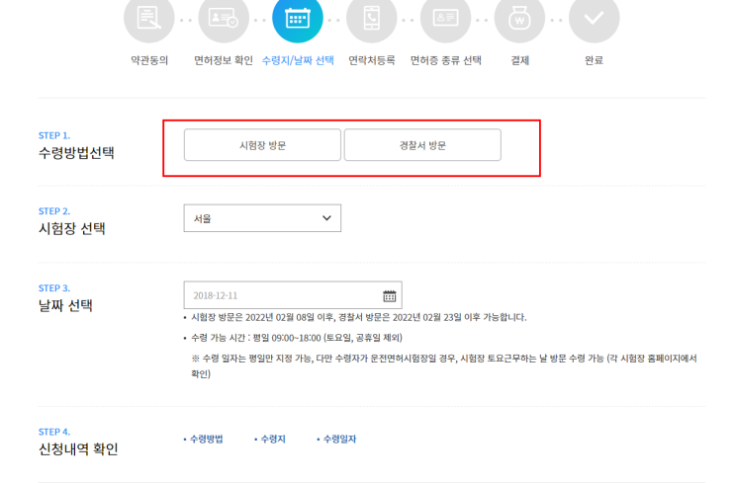735x483 pixels.
Task: Click the date field showing 2018-12-11
Action: 293,295
